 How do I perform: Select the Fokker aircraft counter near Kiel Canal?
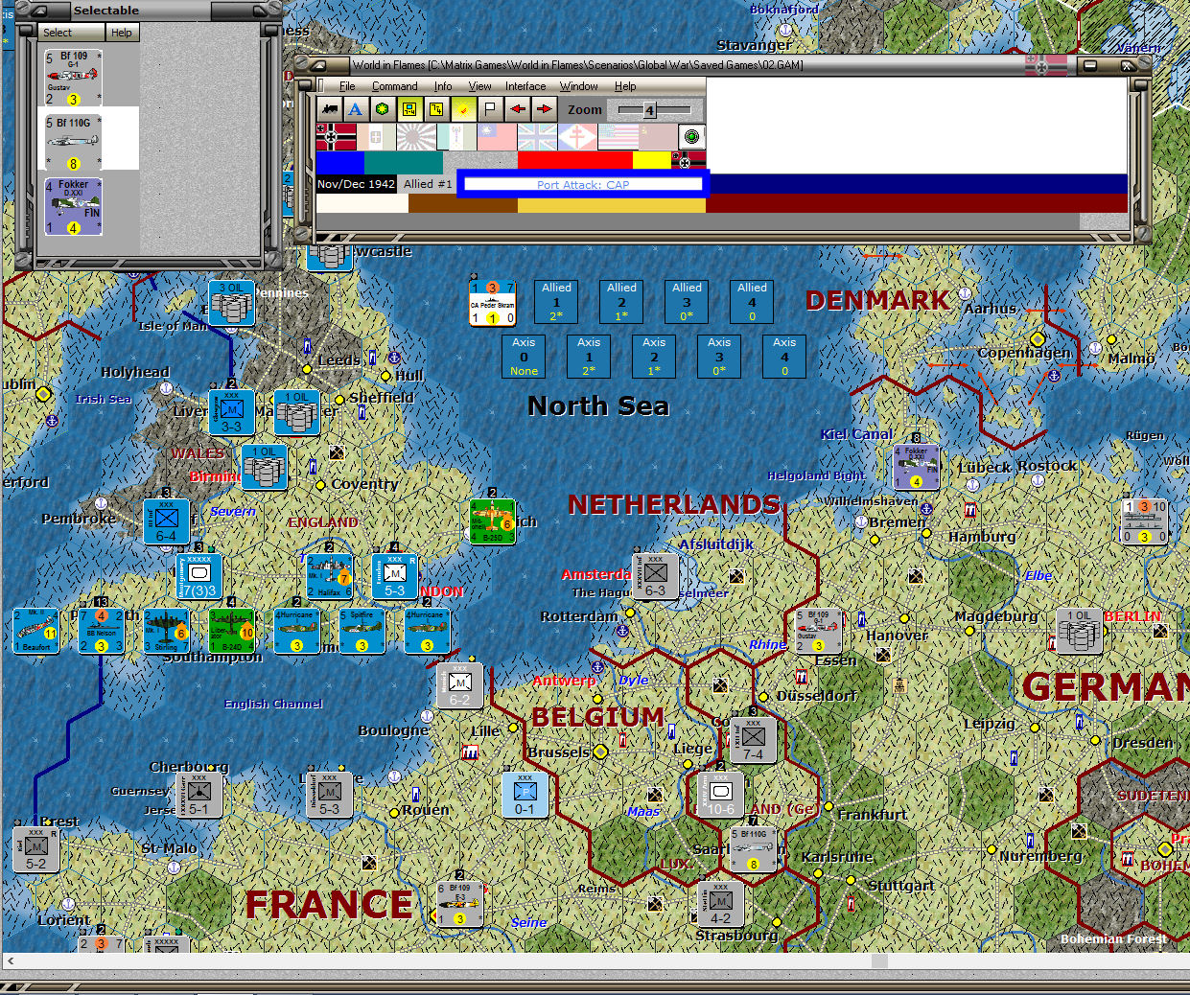click(x=916, y=467)
